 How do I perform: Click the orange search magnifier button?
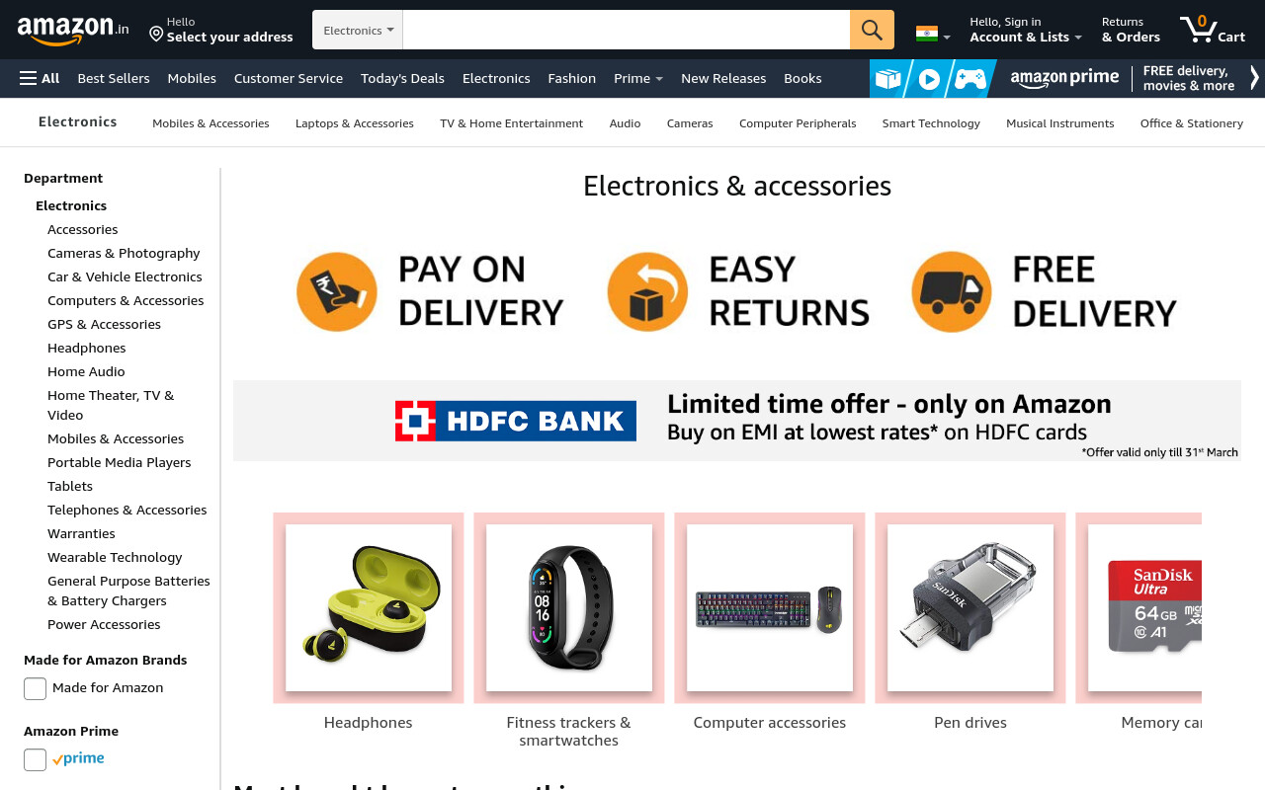click(x=872, y=30)
